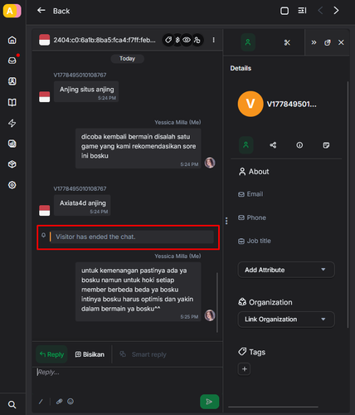Click the Reply text input field
The height and width of the screenshot is (415, 355).
[x=127, y=379]
